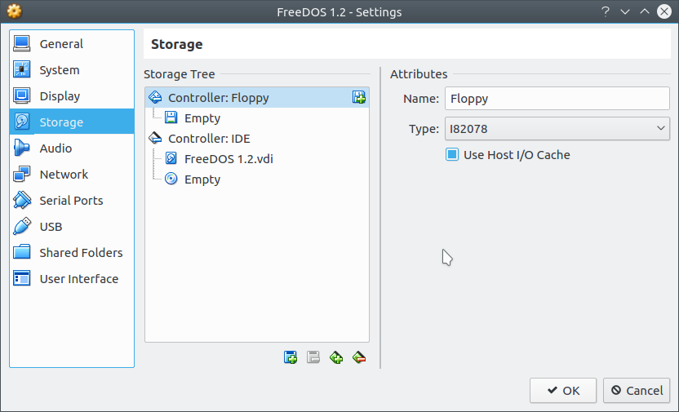Click the help question mark in title bar
The image size is (679, 412).
click(606, 11)
